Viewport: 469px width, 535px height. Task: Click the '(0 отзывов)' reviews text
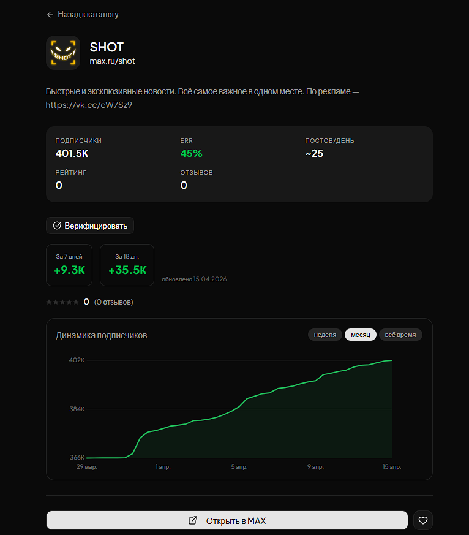coord(113,302)
